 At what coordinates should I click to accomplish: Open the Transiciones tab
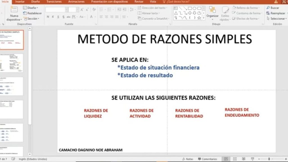(54, 2)
